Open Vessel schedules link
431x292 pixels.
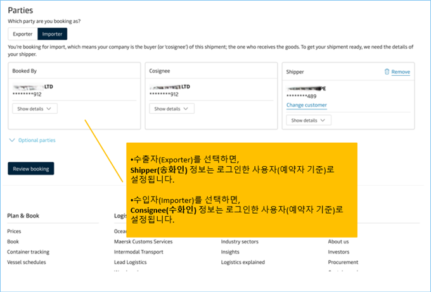(x=25, y=262)
